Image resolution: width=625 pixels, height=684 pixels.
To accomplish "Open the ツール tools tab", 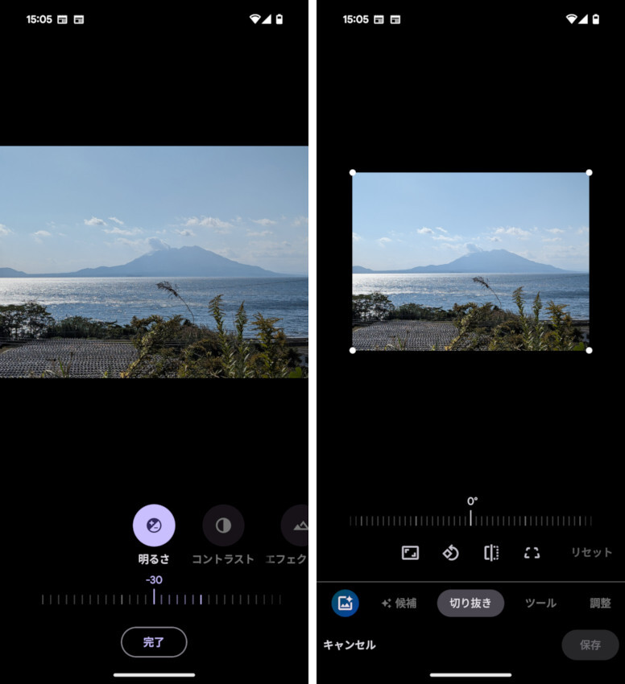I will pyautogui.click(x=540, y=603).
